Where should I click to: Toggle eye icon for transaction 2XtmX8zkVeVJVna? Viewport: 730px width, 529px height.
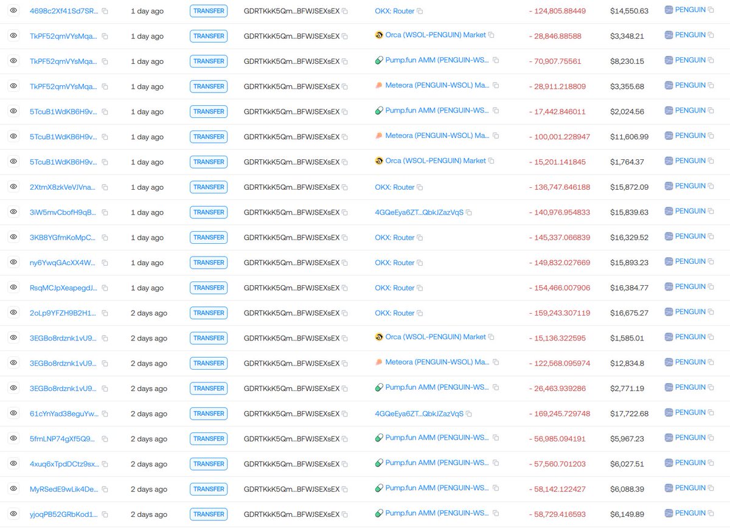[x=13, y=187]
